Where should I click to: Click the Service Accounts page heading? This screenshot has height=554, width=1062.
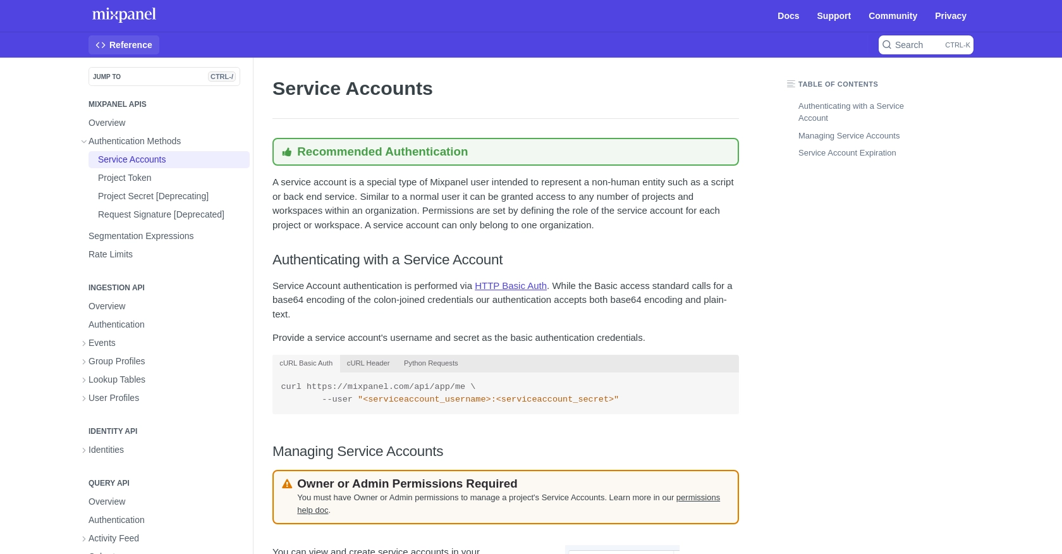[352, 89]
